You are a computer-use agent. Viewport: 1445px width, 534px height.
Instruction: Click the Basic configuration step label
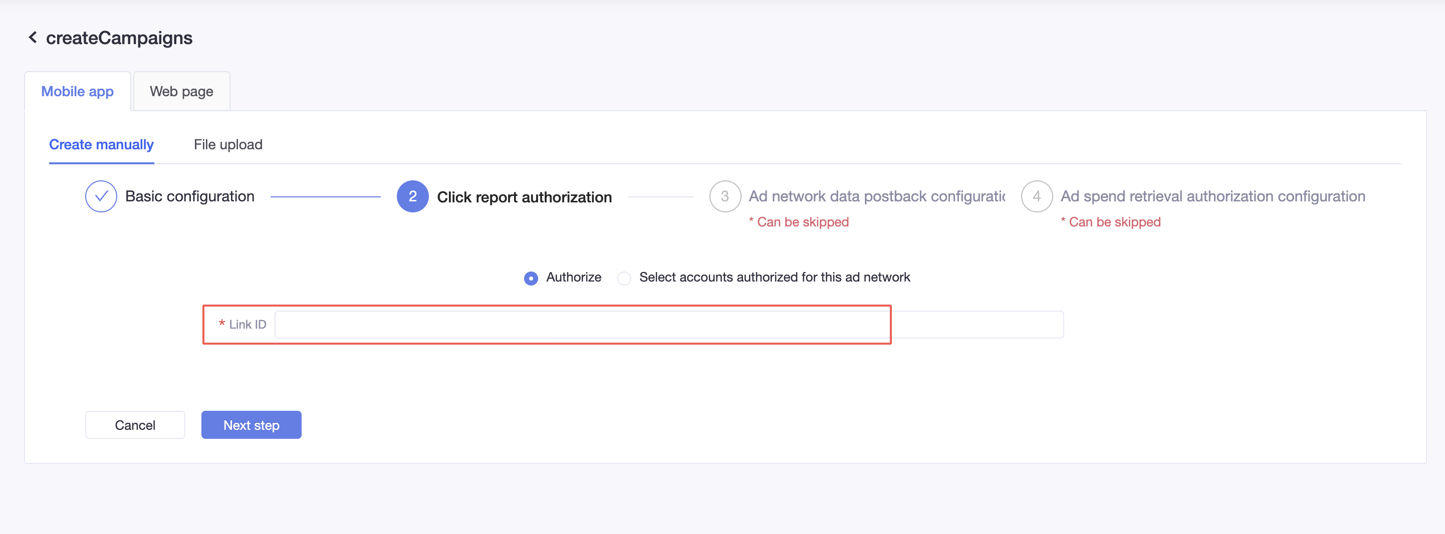tap(190, 196)
